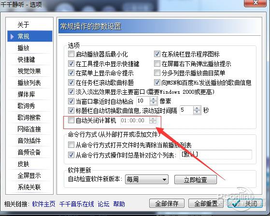Decrease the scroll delay seconds spinner
This screenshot has height=216, width=270.
click(x=197, y=112)
